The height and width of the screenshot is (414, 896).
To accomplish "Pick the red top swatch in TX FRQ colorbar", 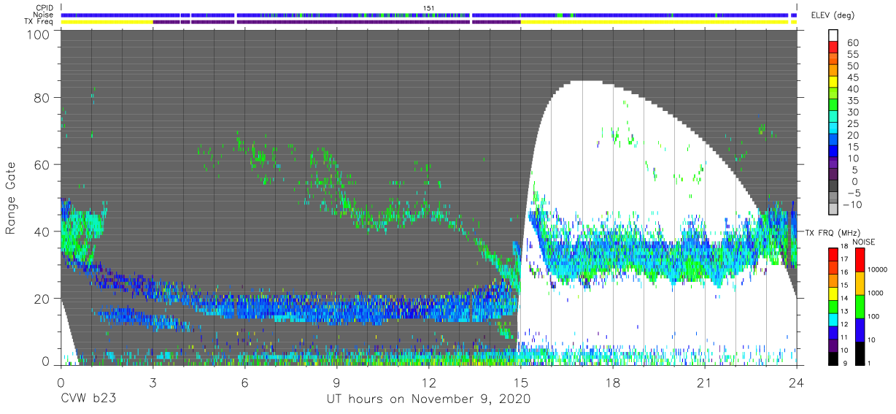I will (833, 255).
